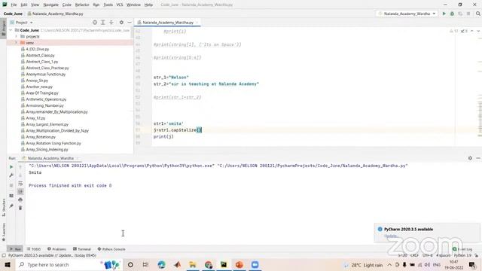Open the Problems tool window
This screenshot has width=482, height=271.
click(57, 249)
